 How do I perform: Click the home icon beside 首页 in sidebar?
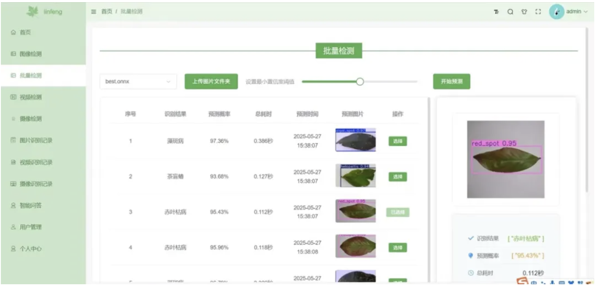[x=13, y=32]
